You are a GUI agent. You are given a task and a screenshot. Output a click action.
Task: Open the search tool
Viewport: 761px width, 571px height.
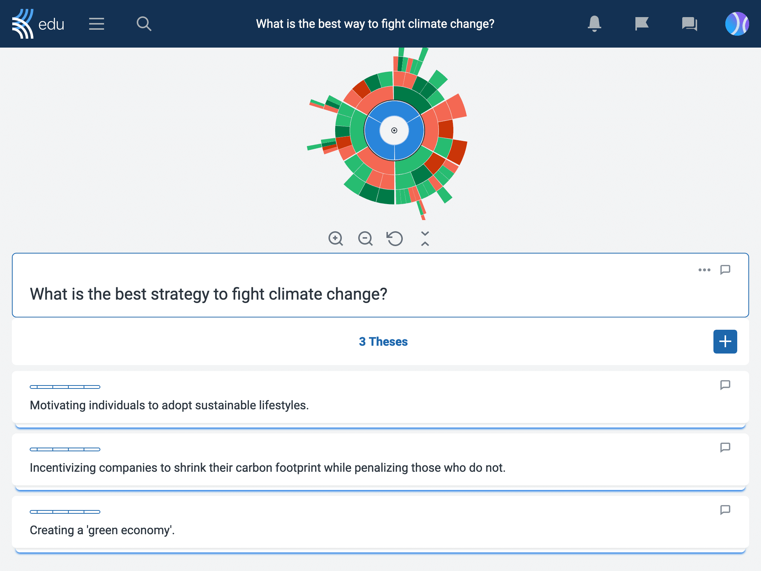[x=144, y=24]
